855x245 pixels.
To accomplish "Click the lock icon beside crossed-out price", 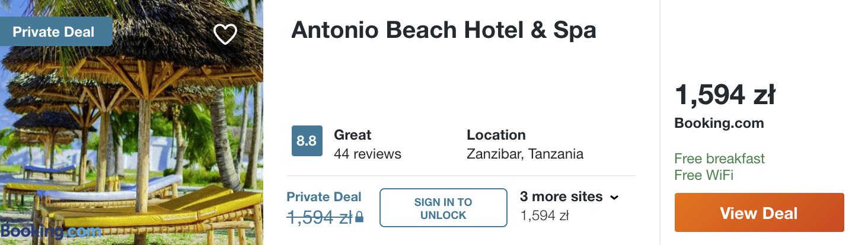I will [359, 218].
